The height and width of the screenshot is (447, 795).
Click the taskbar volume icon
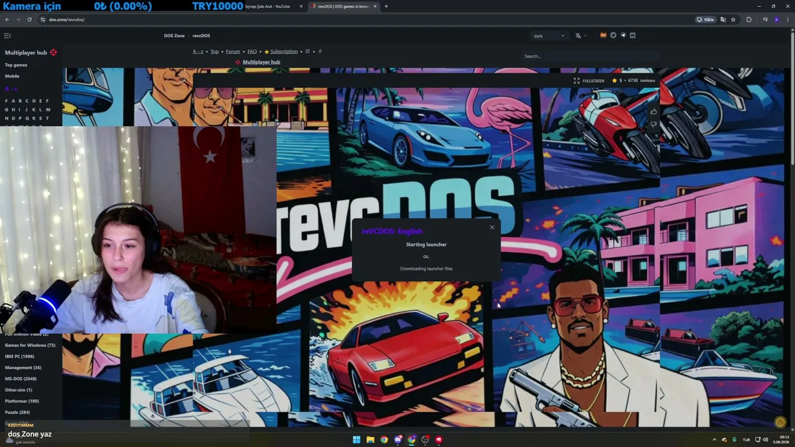(765, 440)
